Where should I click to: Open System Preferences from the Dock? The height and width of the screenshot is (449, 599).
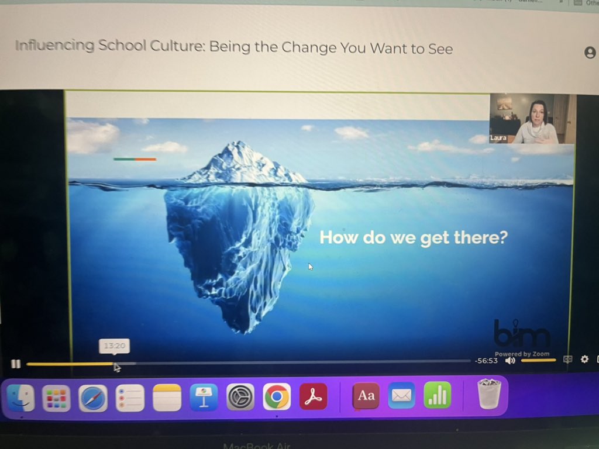click(240, 397)
